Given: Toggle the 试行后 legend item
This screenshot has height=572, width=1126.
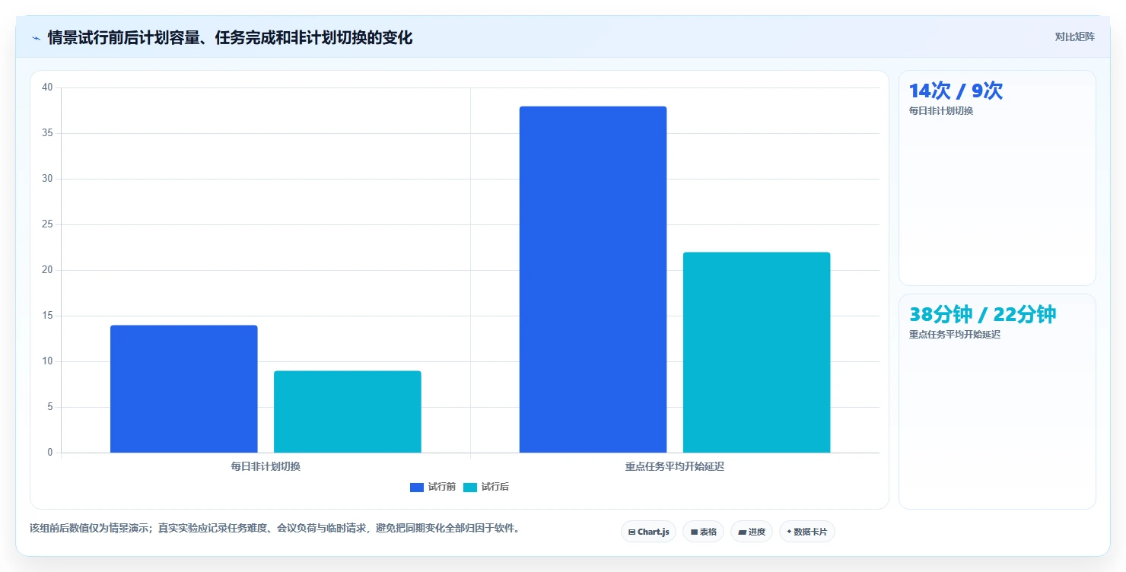Looking at the screenshot, I should pyautogui.click(x=485, y=487).
